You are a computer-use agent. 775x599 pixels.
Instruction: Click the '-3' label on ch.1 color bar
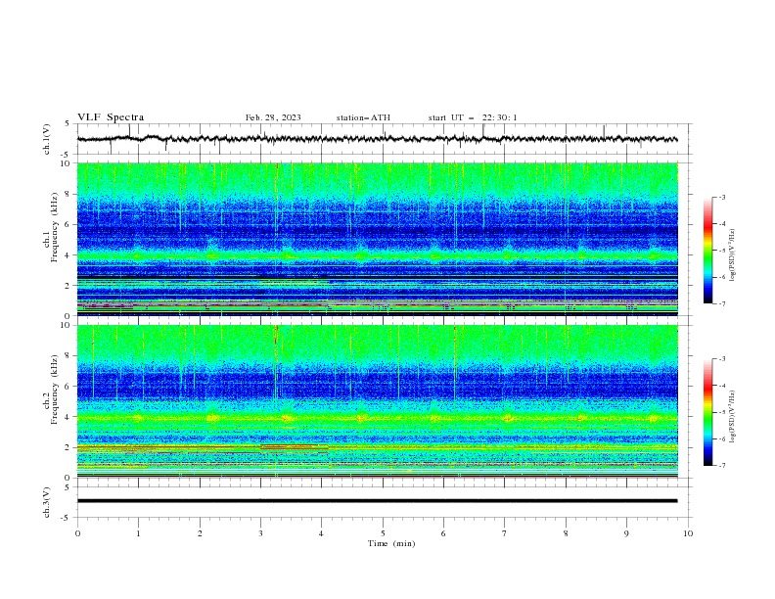[721, 197]
